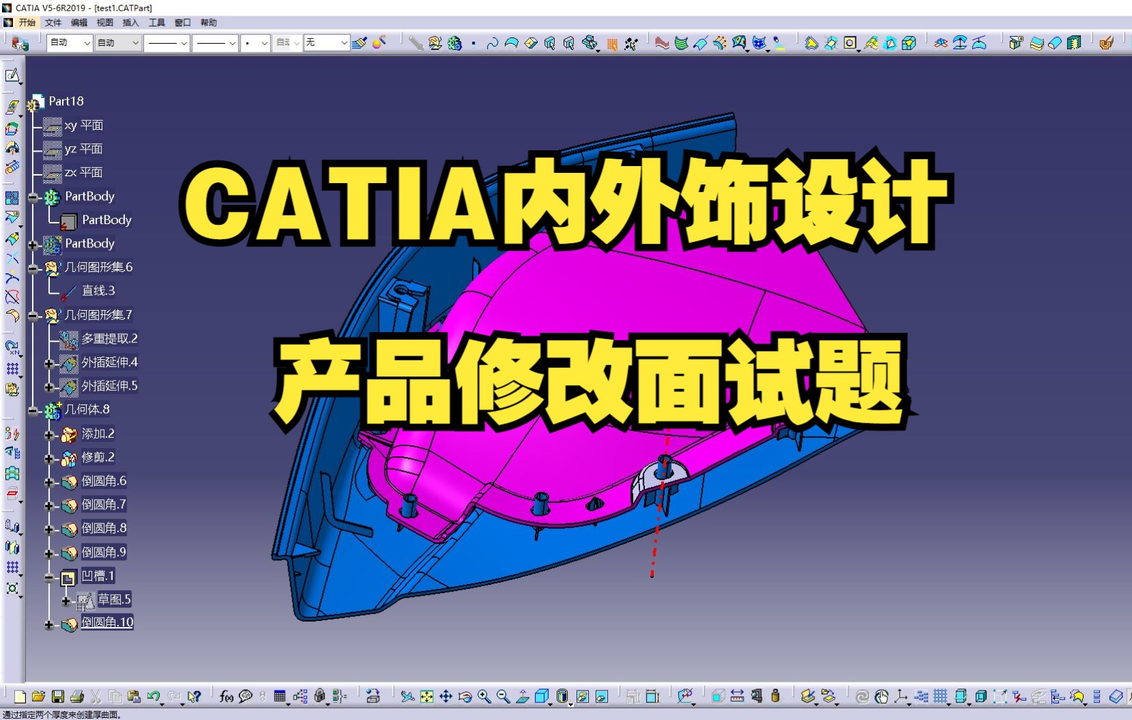The width and height of the screenshot is (1132, 720).
Task: Select 直线.3 in the tree
Action: (x=98, y=291)
